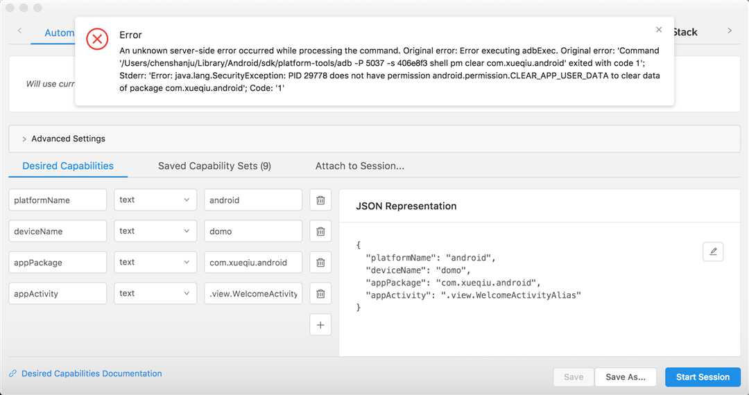The height and width of the screenshot is (395, 749).
Task: Dismiss the error notification
Action: coord(658,30)
